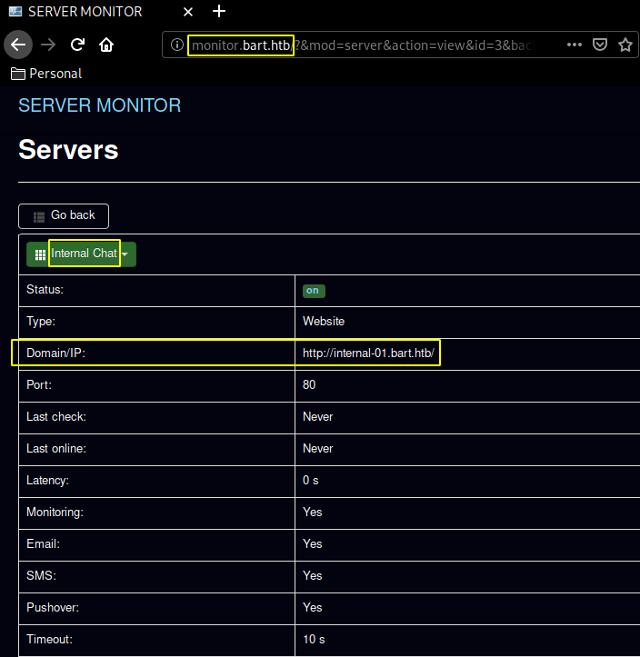The height and width of the screenshot is (657, 640).
Task: Go to the browser home page
Action: 106,44
